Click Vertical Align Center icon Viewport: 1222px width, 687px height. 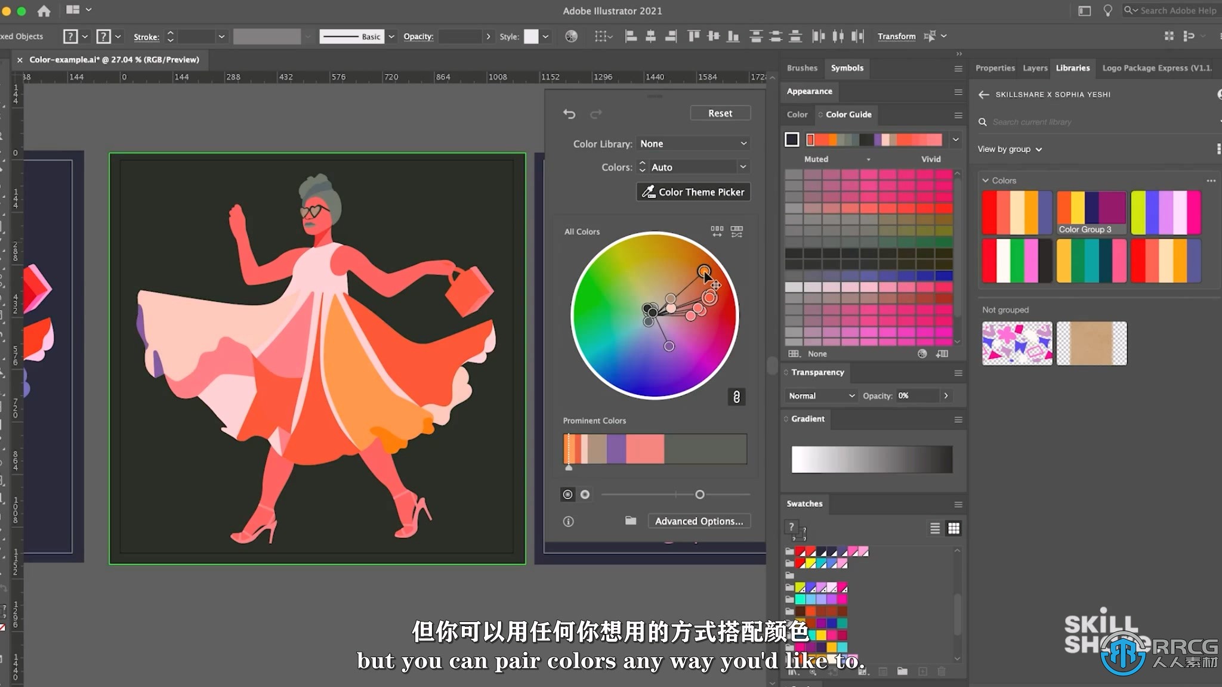click(x=713, y=36)
